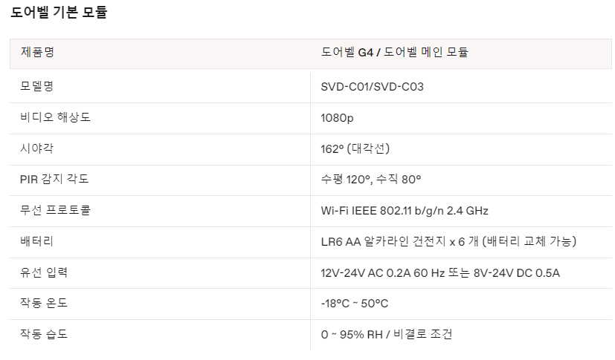Select the 시야각 row label
This screenshot has width=615, height=360.
pos(37,148)
